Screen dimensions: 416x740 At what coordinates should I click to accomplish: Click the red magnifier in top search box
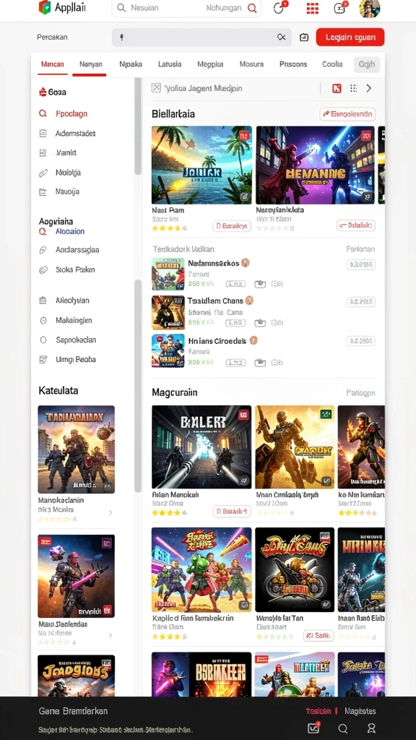coord(252,8)
